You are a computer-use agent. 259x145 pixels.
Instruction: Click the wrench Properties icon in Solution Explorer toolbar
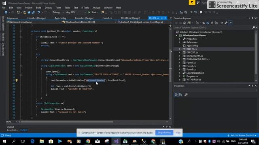[x=226, y=23]
